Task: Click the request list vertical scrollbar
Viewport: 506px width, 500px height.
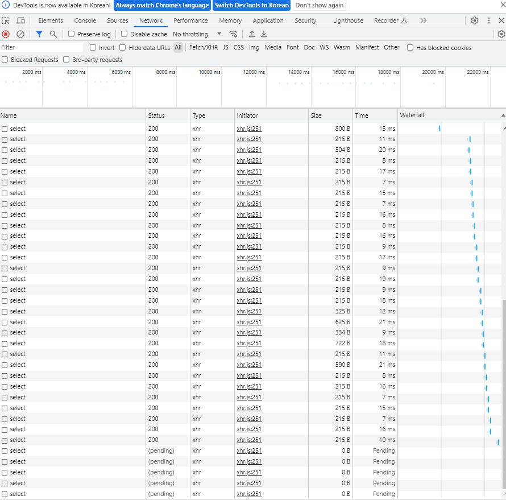Action: pyautogui.click(x=504, y=394)
